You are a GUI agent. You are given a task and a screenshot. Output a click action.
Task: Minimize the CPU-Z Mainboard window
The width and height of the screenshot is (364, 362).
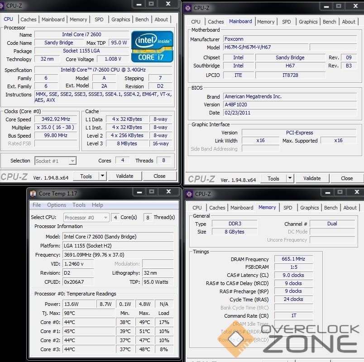[326, 6]
